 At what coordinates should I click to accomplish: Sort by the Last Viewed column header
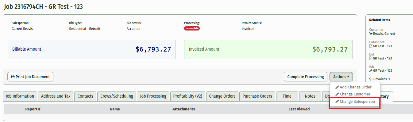(299, 109)
